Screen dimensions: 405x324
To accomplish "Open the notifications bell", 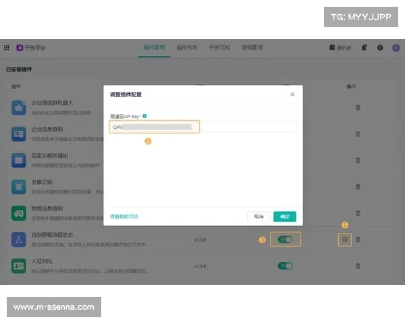I will [x=364, y=47].
